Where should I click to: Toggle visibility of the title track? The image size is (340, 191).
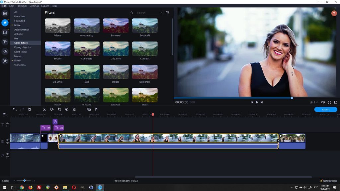tap(7, 123)
